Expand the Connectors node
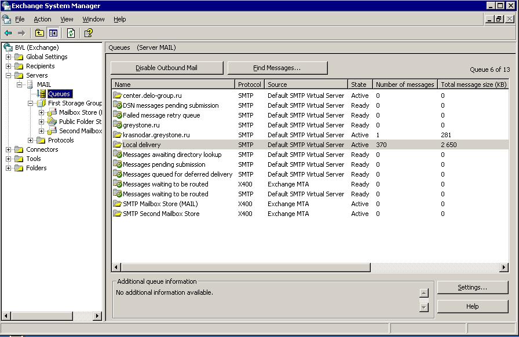The width and height of the screenshot is (519, 337). point(8,149)
